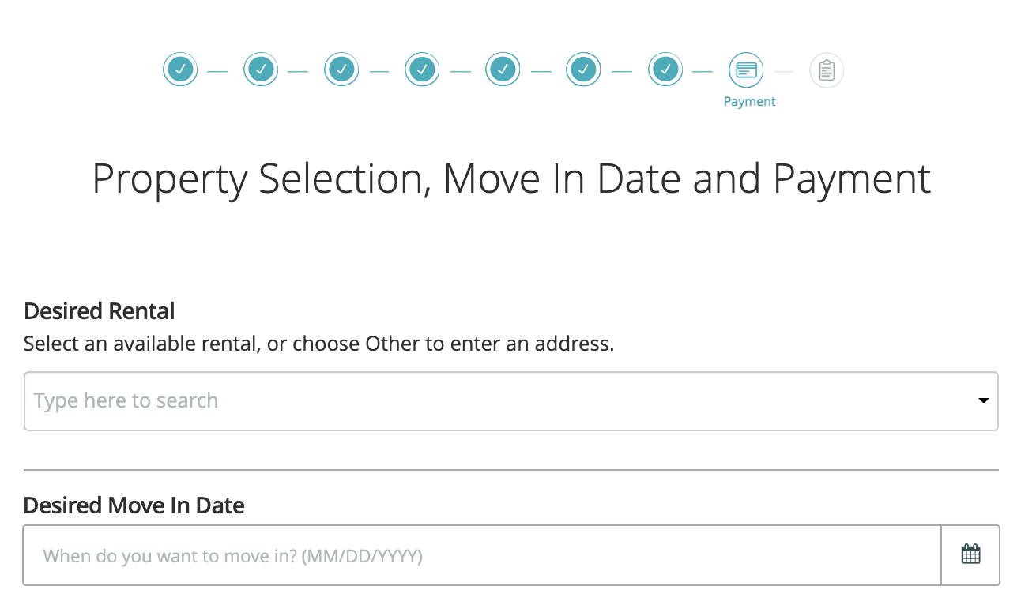
Task: Click the first completed step checkmark
Action: click(180, 70)
